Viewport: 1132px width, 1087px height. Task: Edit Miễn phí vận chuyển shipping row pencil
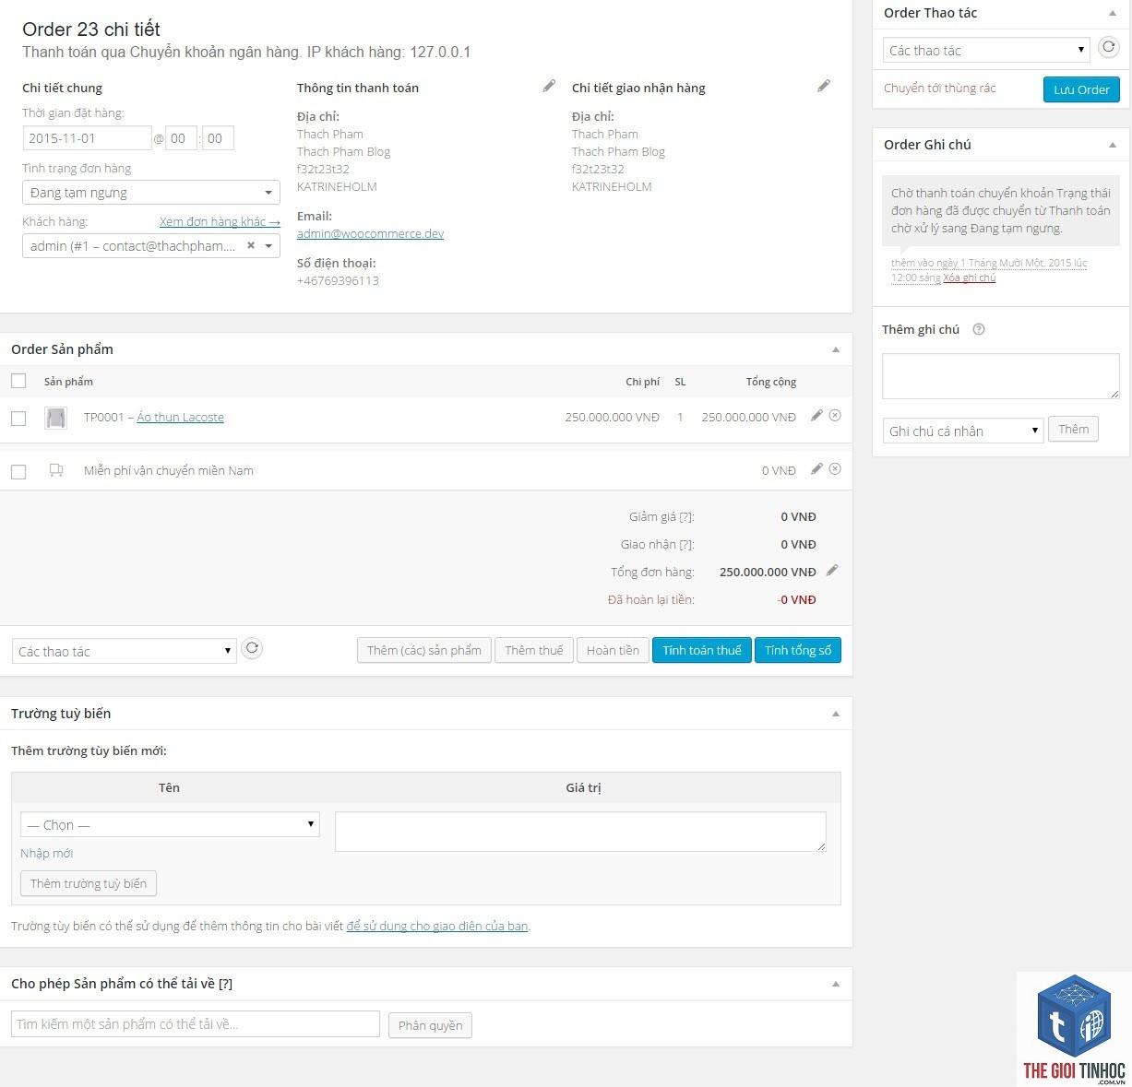pos(816,469)
